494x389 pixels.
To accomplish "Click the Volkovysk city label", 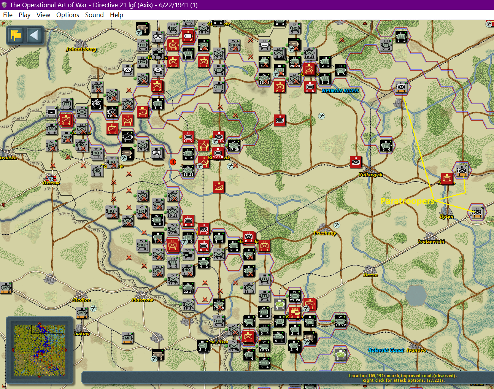I will 371,175.
